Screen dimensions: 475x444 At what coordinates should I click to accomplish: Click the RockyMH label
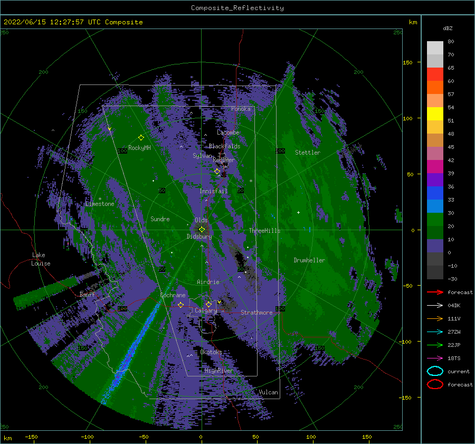(x=139, y=148)
